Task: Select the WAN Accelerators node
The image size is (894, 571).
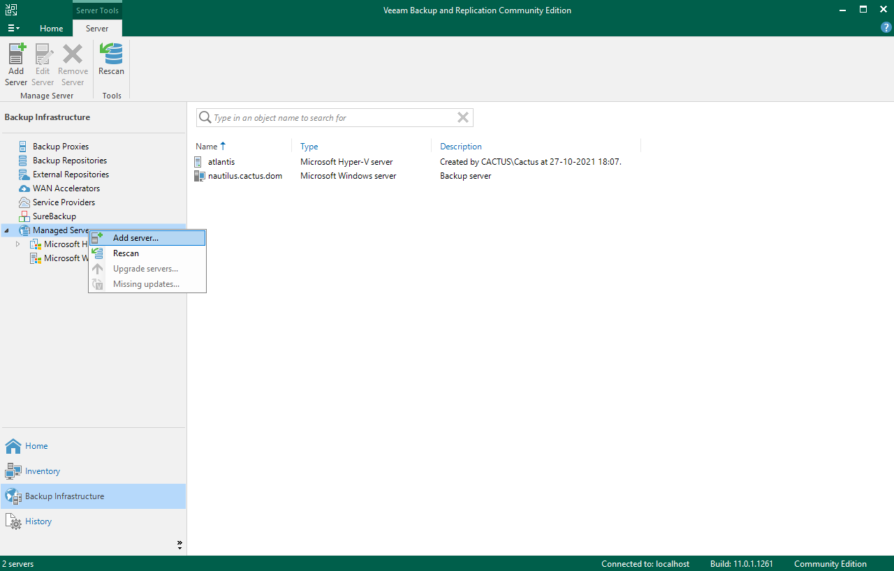Action: (x=65, y=188)
